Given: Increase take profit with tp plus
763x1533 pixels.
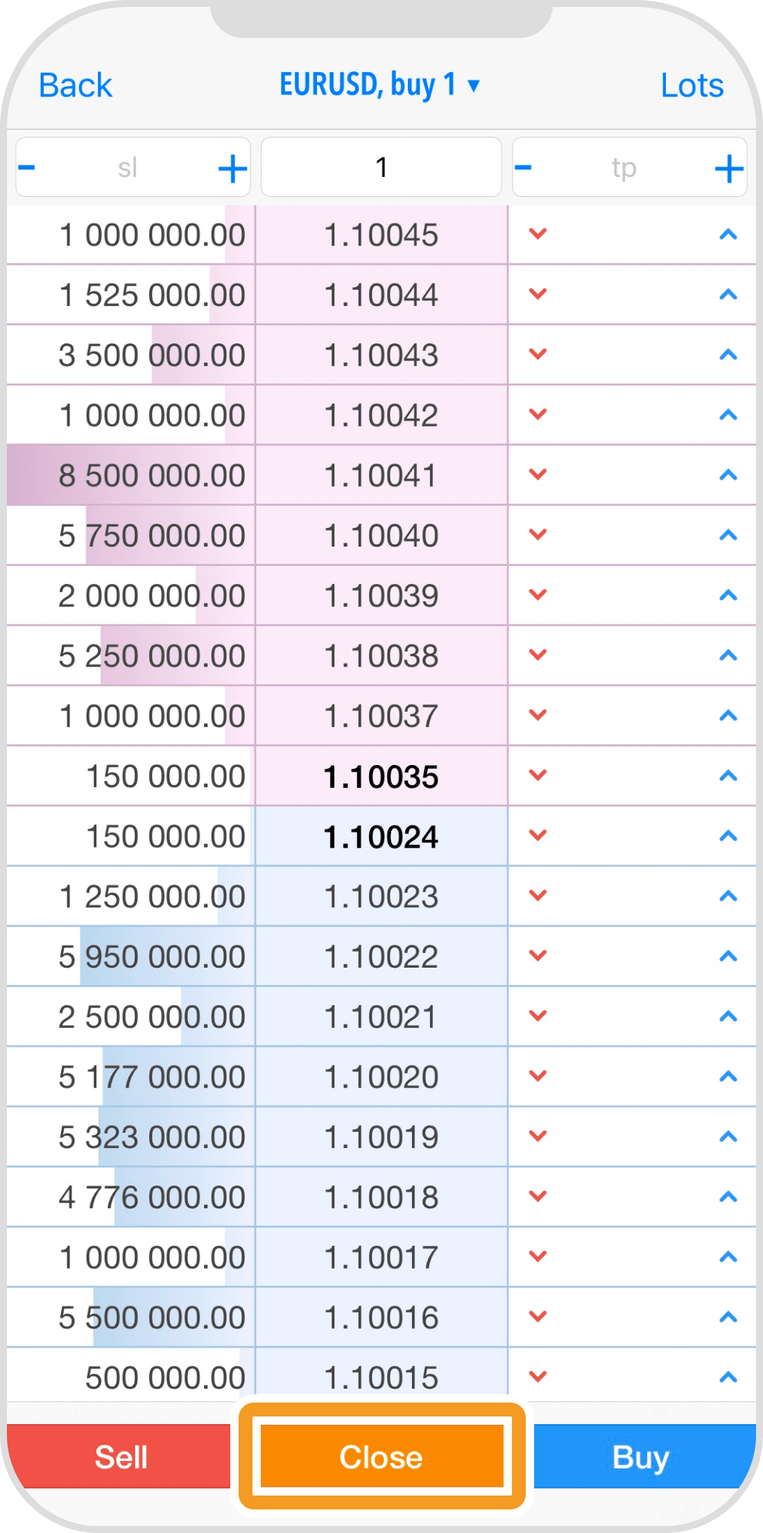Looking at the screenshot, I should [728, 169].
